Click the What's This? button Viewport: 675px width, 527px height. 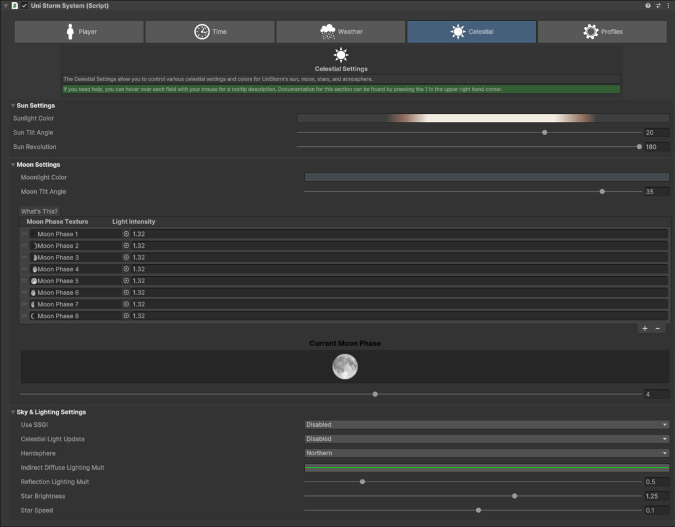[38, 211]
